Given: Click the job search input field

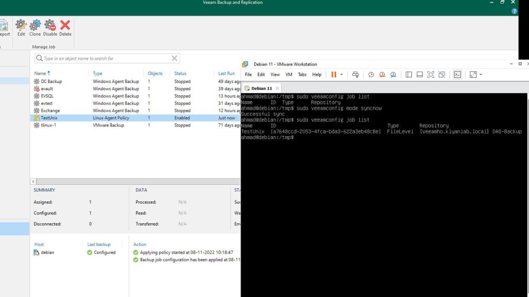Looking at the screenshot, I should coord(106,58).
